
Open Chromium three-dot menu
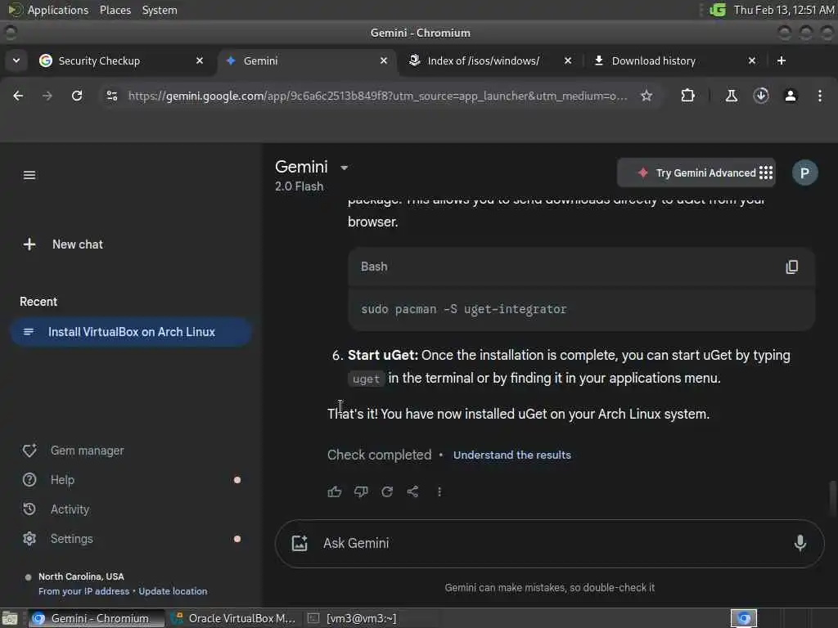pos(820,96)
